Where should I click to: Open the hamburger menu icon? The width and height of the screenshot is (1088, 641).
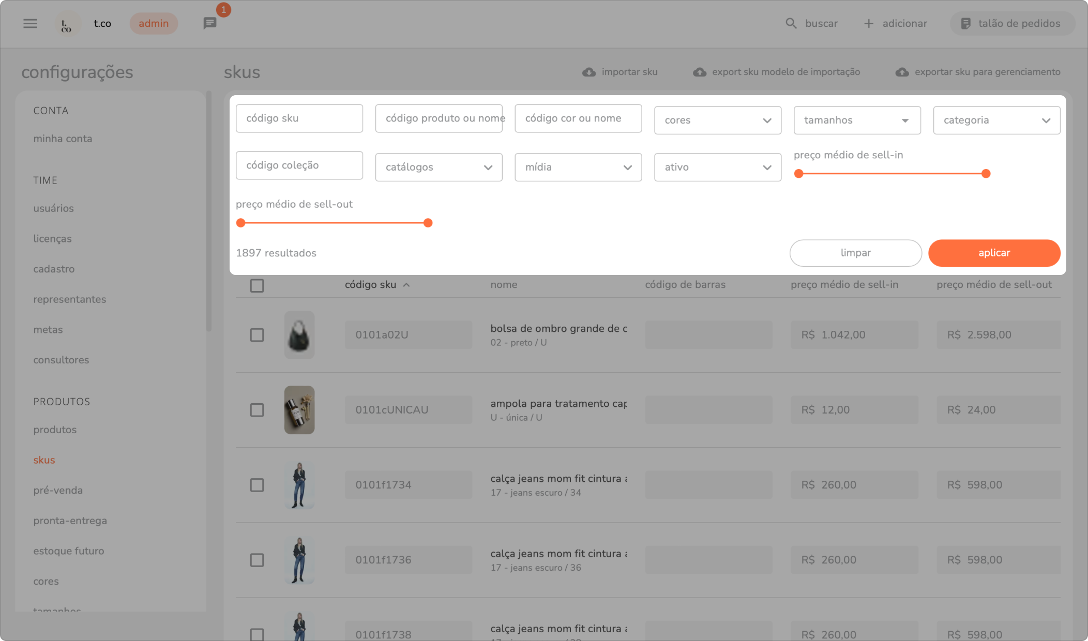click(x=31, y=23)
